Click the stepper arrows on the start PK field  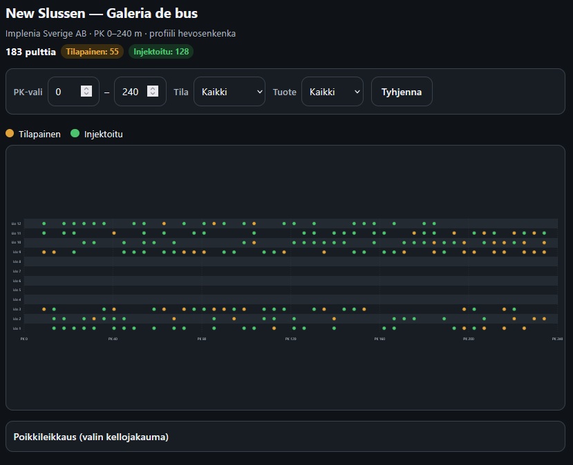86,91
